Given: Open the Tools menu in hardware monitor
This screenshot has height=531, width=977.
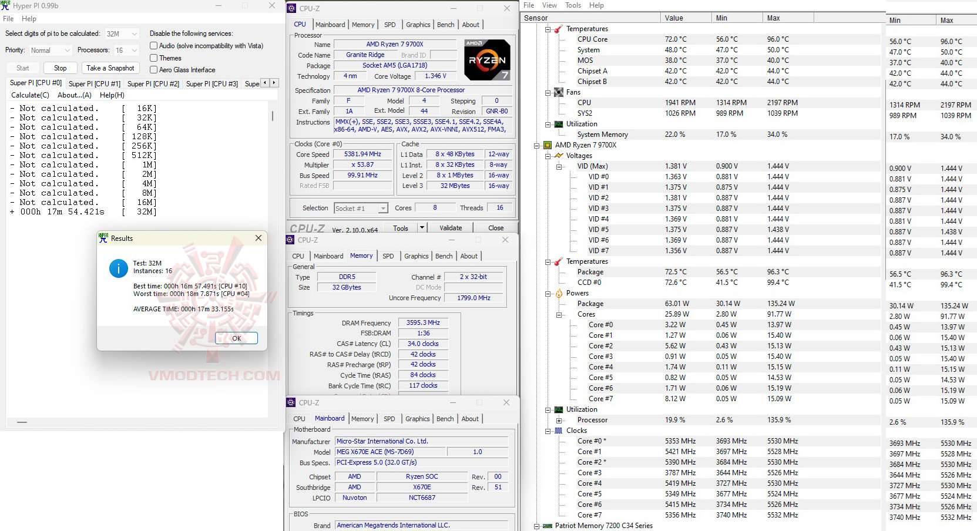Looking at the screenshot, I should (x=573, y=5).
